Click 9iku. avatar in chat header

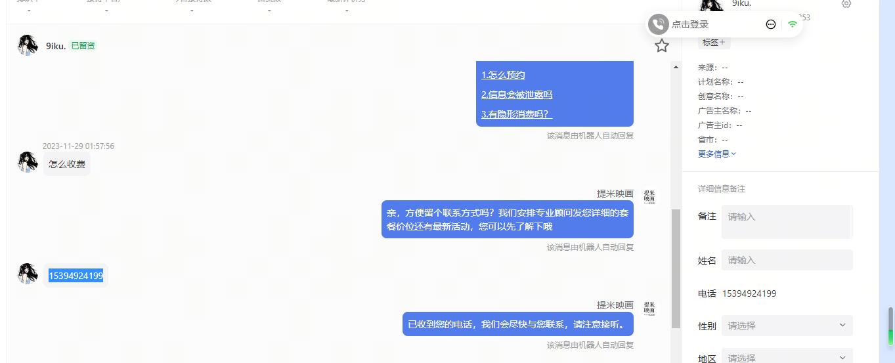pyautogui.click(x=28, y=45)
